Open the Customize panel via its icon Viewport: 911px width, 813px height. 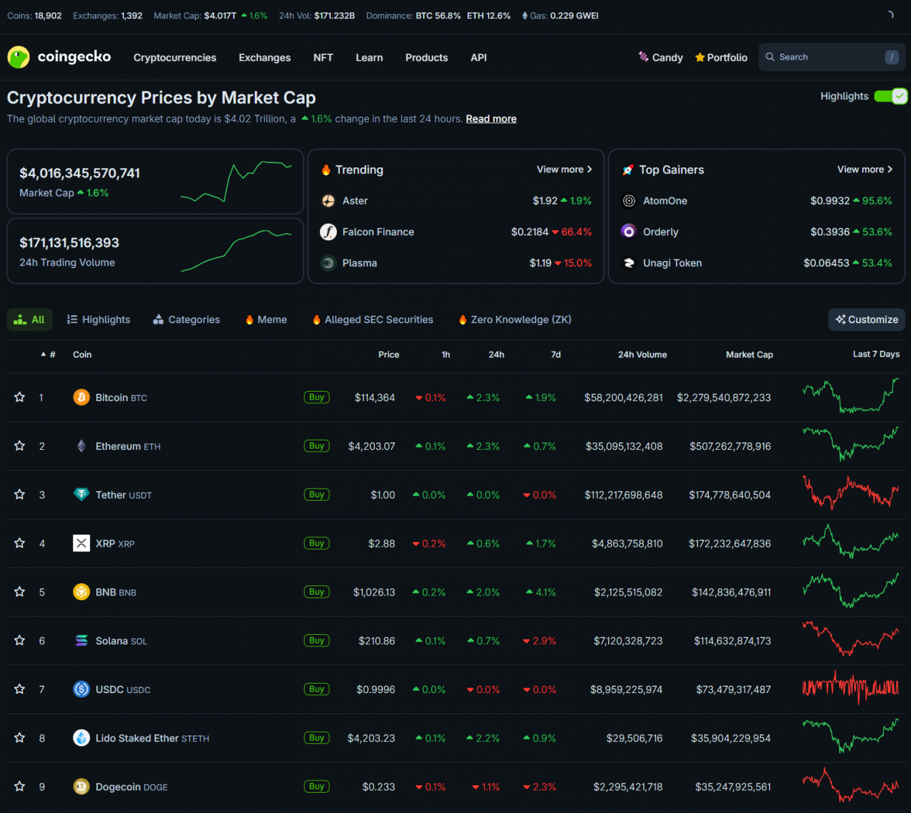pos(842,319)
